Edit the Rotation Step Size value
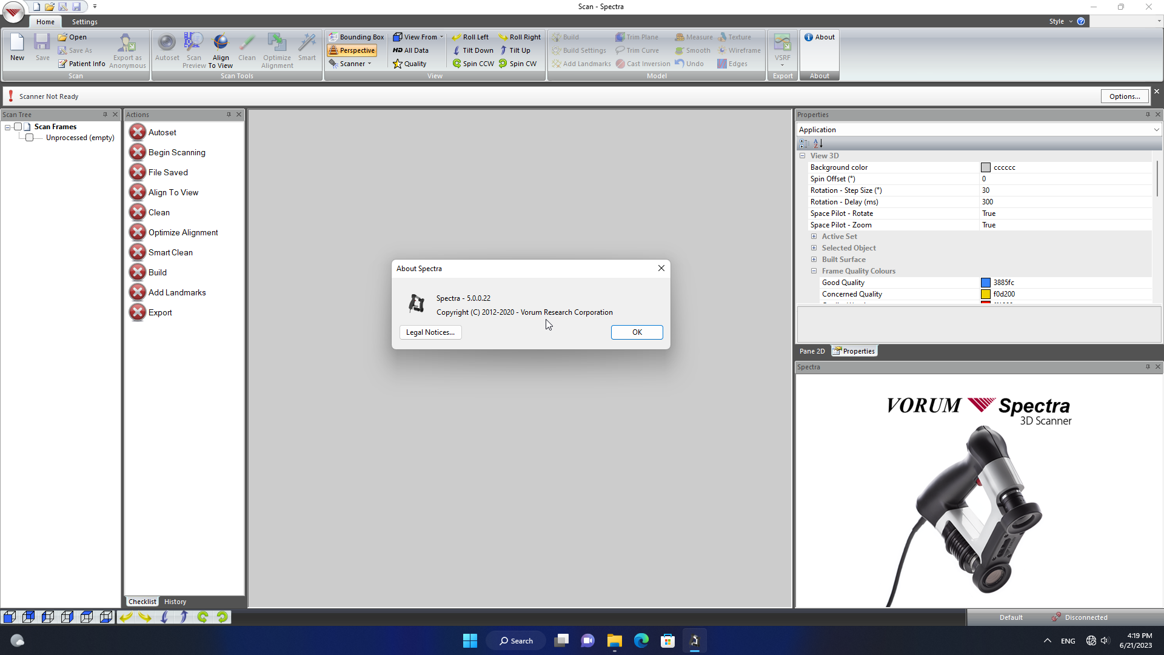Viewport: 1164px width, 655px height. (x=1065, y=190)
